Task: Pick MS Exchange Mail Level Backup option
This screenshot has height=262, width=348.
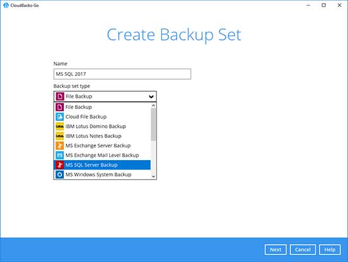Action: 103,155
